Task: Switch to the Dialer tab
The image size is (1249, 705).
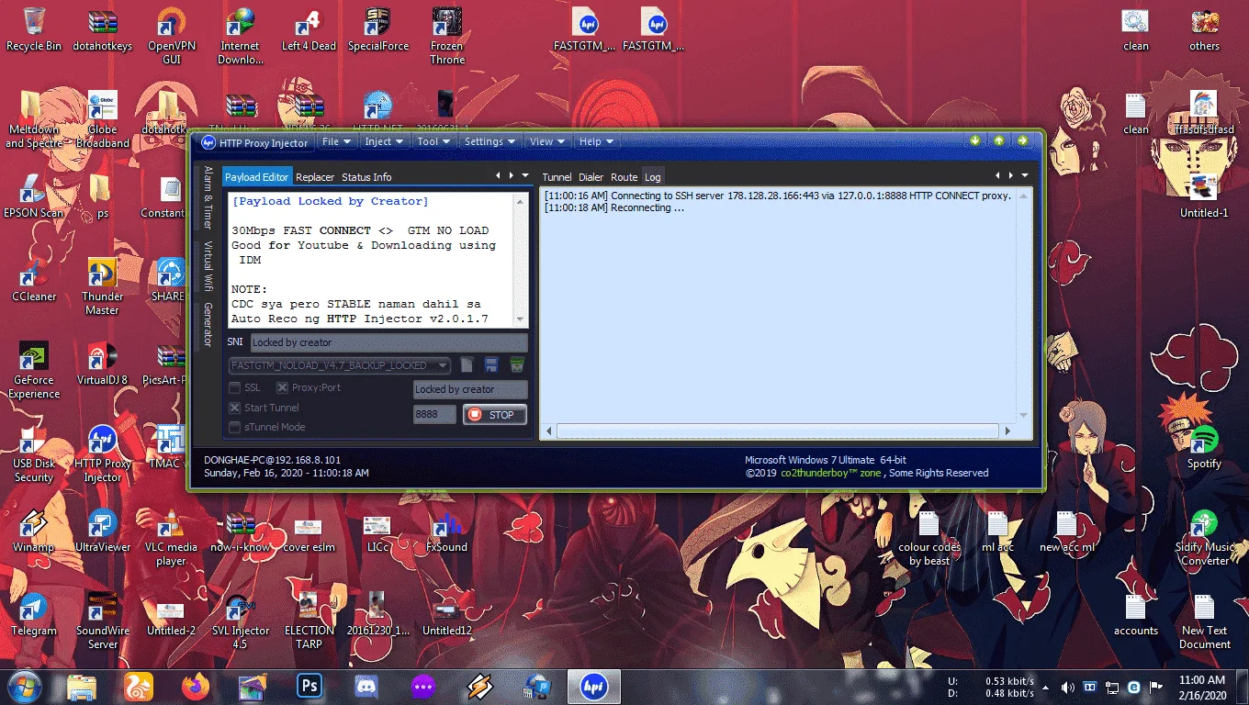Action: point(591,177)
